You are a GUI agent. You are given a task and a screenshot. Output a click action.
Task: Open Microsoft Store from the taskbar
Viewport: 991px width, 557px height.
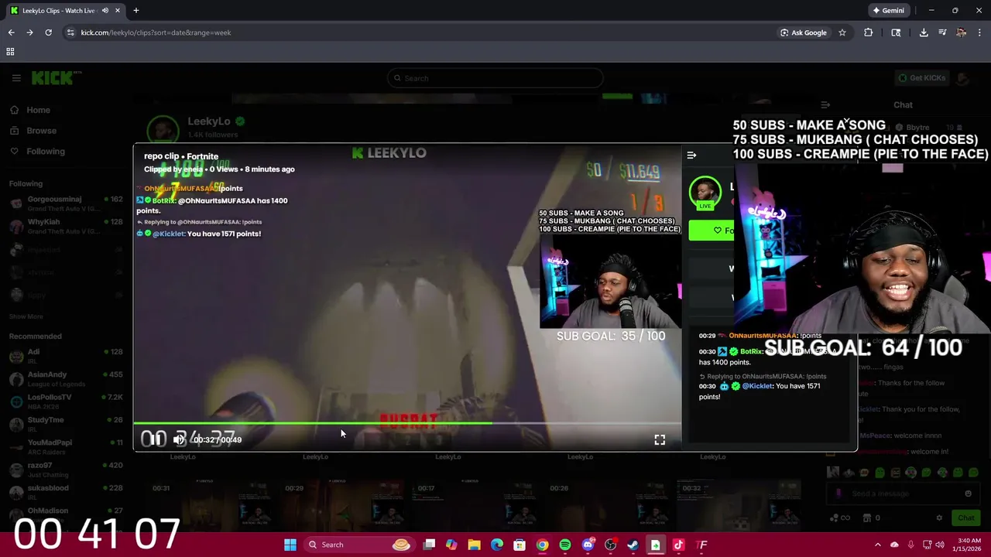[520, 545]
